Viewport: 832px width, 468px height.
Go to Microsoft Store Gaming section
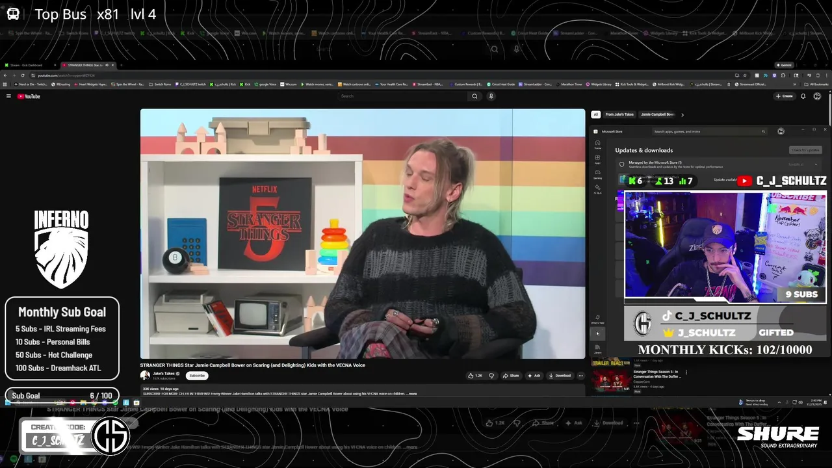point(597,174)
